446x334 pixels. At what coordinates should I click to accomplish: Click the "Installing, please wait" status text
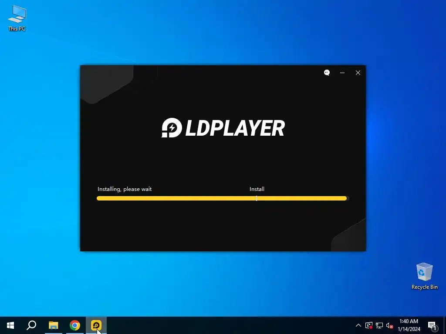click(x=125, y=189)
